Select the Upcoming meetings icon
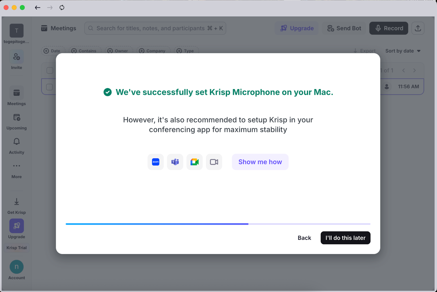 tap(16, 121)
